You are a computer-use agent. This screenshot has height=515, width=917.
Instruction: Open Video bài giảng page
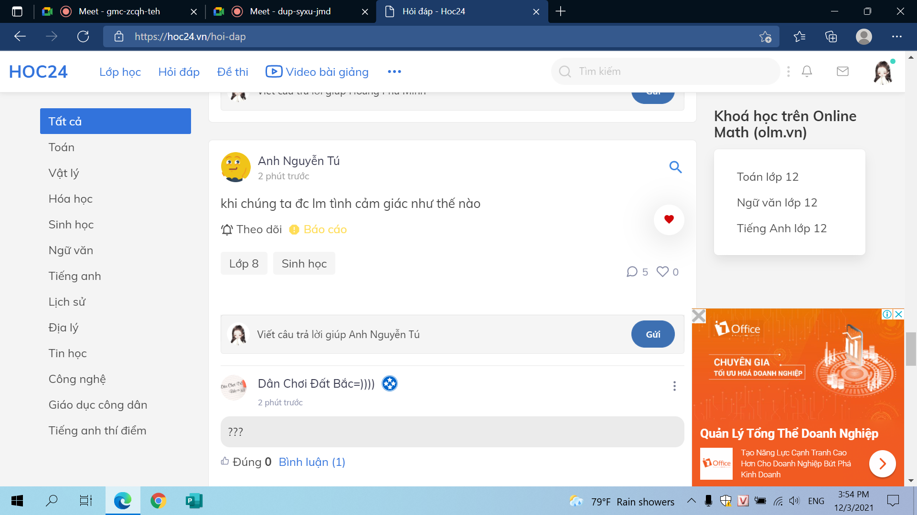[317, 72]
